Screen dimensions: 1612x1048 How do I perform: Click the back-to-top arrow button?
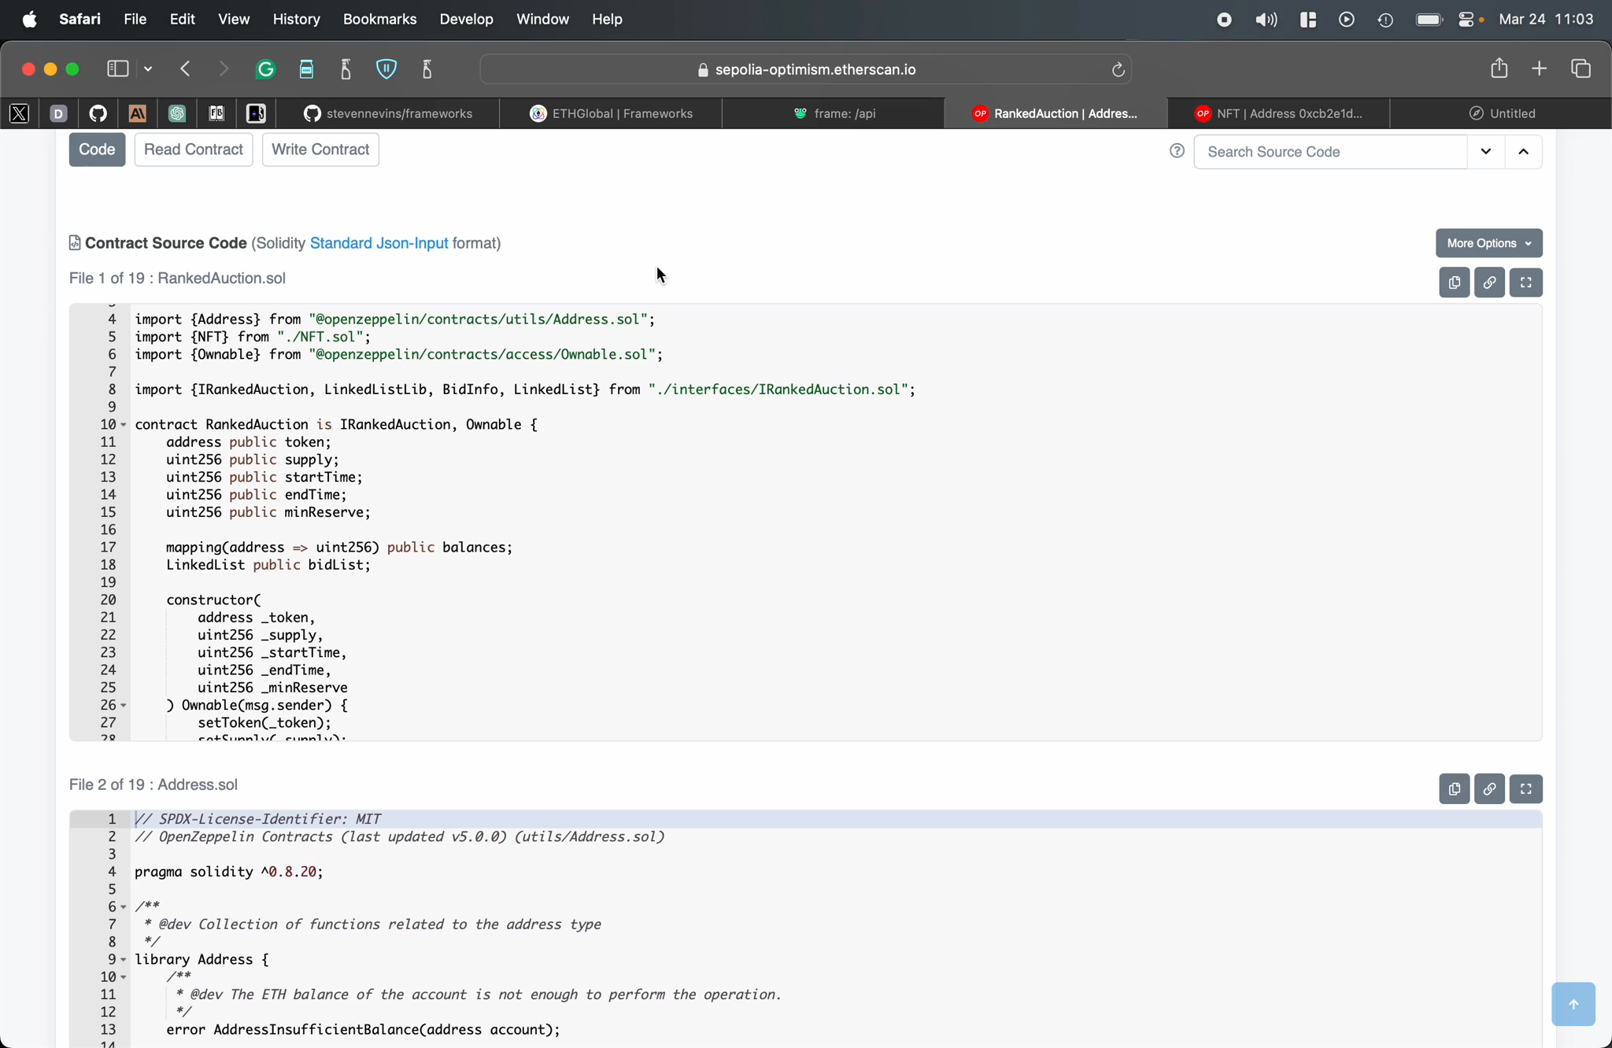(1573, 1004)
